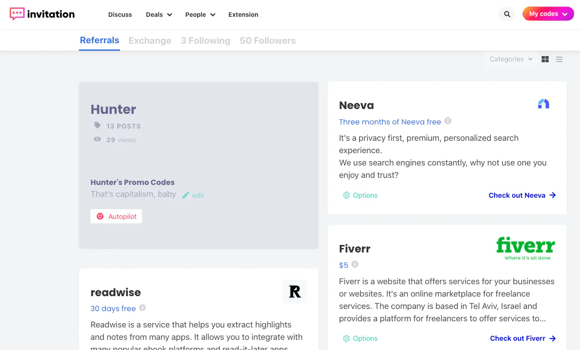Open search with the magnifier icon
The image size is (580, 350).
pyautogui.click(x=507, y=14)
